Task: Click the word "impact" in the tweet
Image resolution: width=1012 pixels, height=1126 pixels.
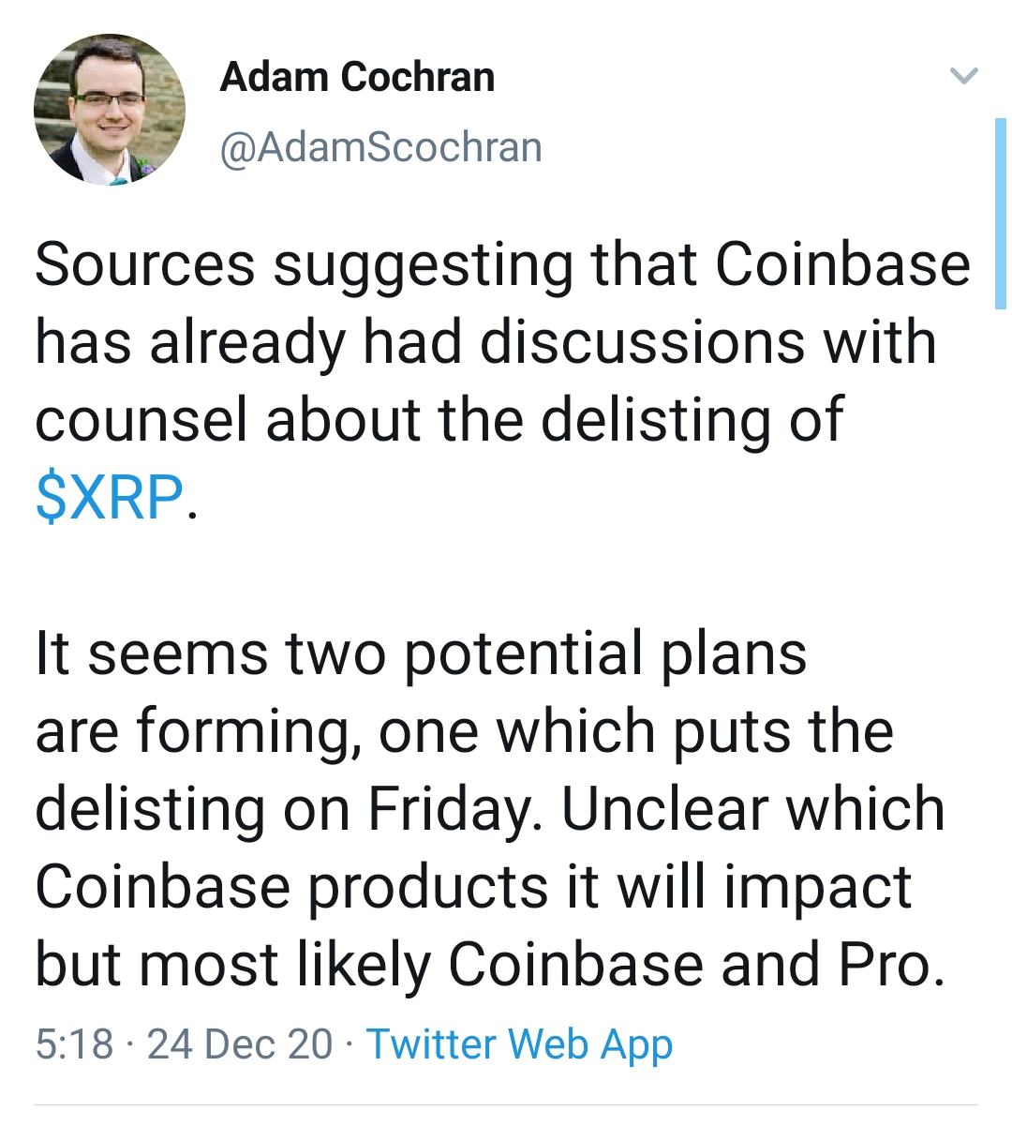Action: 817,887
